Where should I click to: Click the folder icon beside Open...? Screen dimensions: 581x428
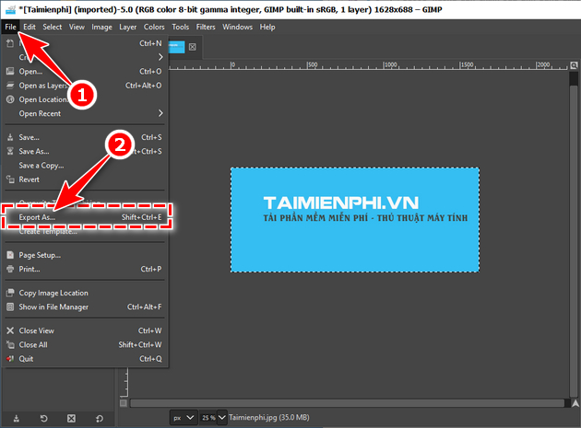10,71
